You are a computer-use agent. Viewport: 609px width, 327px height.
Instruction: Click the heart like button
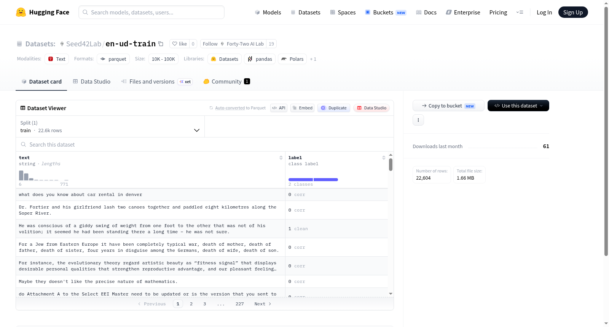point(180,44)
